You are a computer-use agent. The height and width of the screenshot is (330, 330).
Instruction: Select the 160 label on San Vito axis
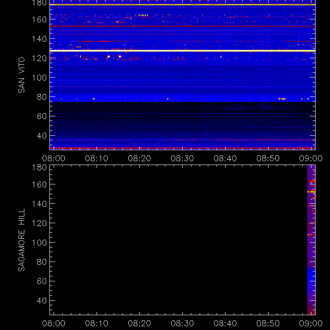click(39, 19)
